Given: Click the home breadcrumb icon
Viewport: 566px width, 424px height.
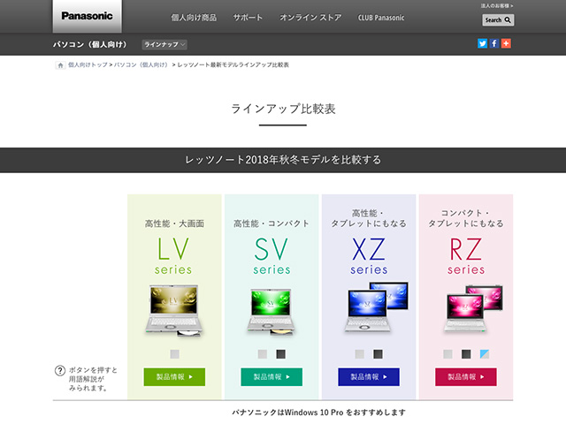Looking at the screenshot, I should click(60, 65).
